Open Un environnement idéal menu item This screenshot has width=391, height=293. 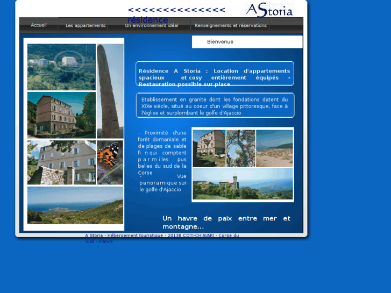(x=152, y=25)
